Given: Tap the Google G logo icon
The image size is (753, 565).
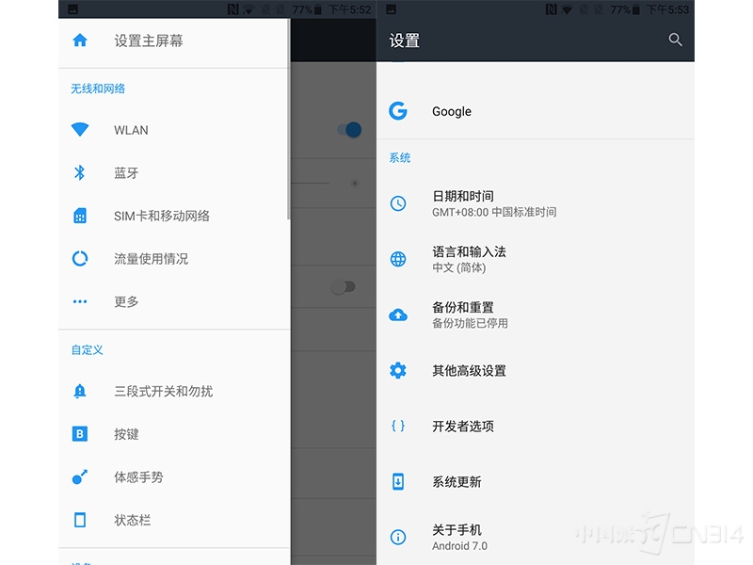Looking at the screenshot, I should [x=398, y=111].
